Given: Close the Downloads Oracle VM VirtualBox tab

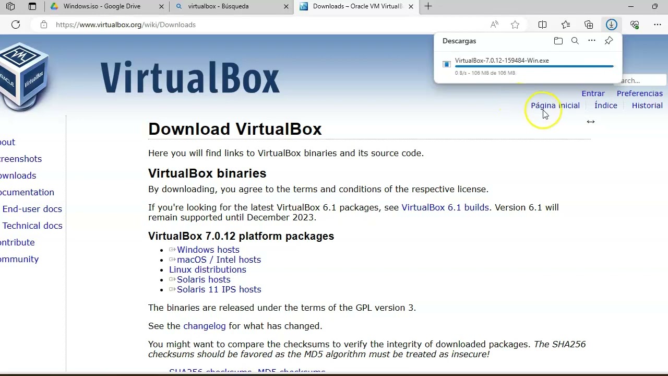Looking at the screenshot, I should coord(411,7).
